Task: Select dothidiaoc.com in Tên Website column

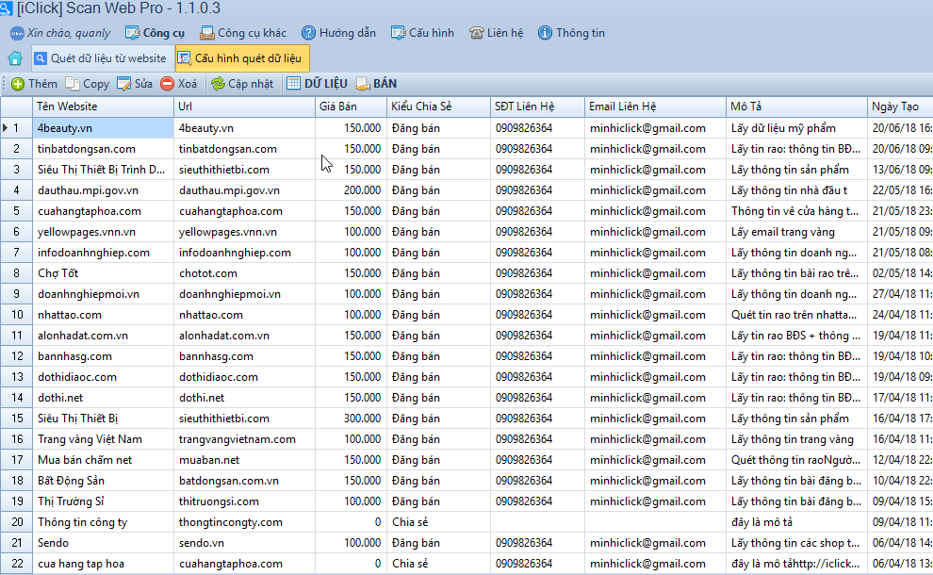Action: tap(103, 377)
